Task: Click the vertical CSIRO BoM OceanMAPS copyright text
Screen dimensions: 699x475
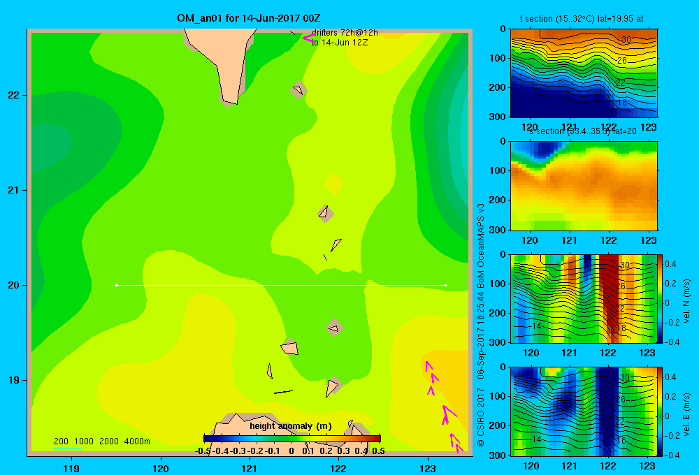Action: coord(481,325)
